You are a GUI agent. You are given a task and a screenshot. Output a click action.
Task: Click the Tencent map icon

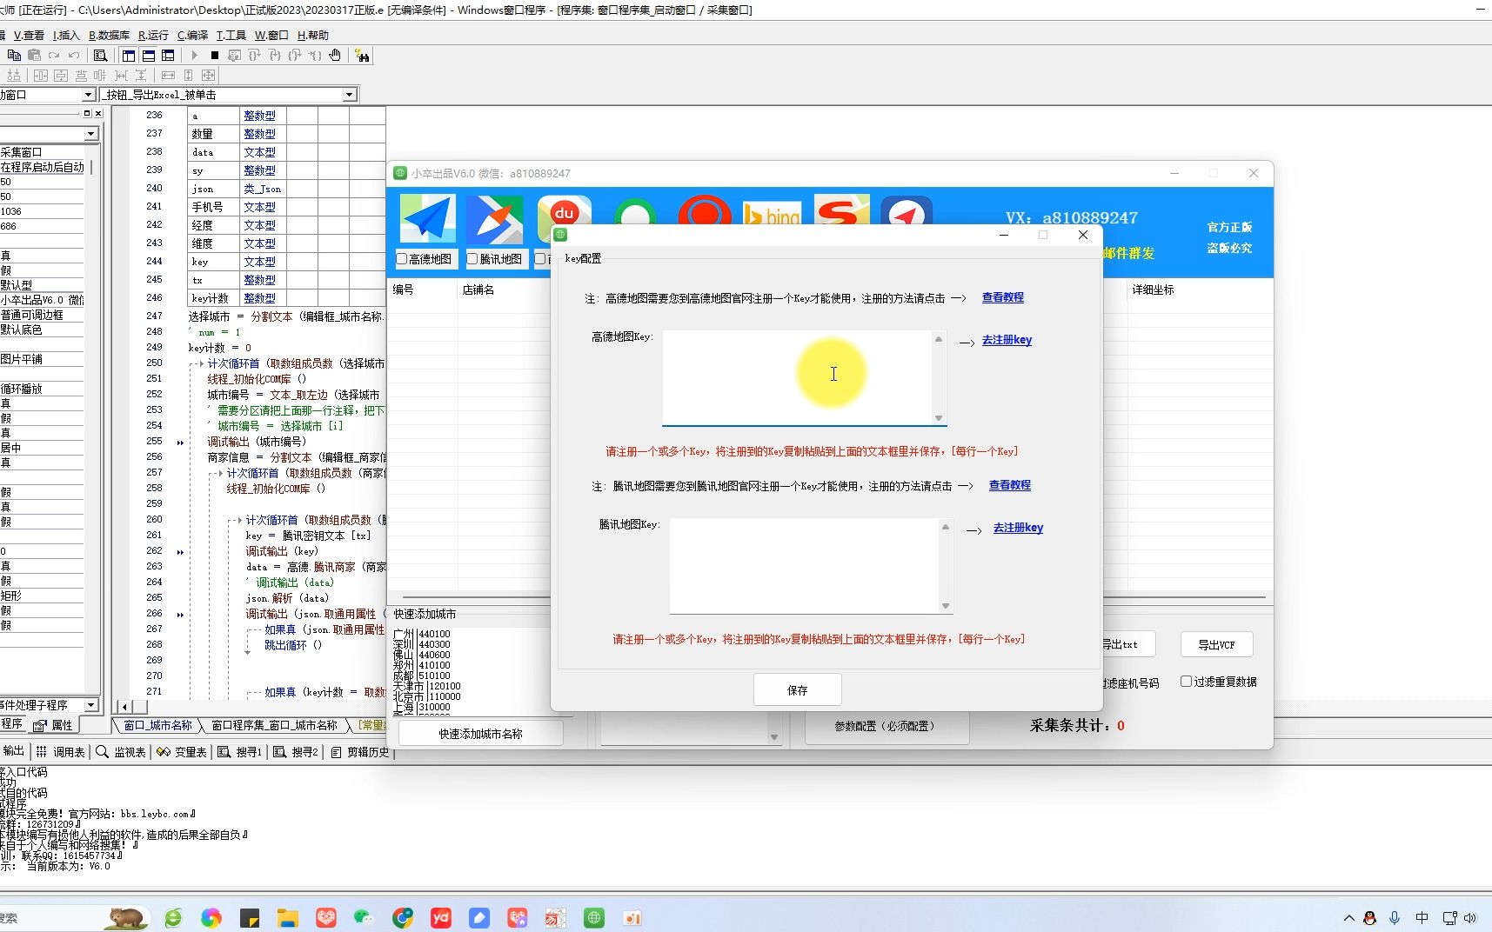pos(494,218)
